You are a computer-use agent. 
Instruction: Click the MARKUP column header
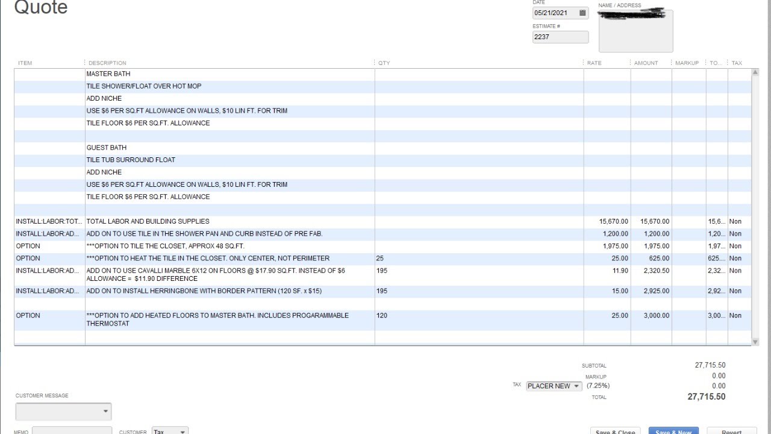[x=687, y=63]
